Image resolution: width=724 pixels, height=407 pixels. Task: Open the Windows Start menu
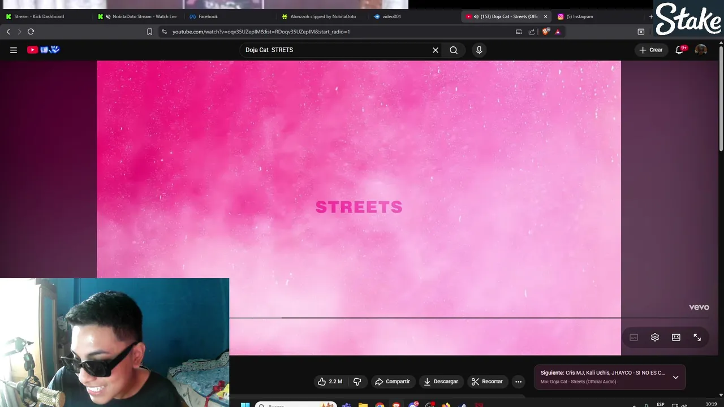pos(245,405)
